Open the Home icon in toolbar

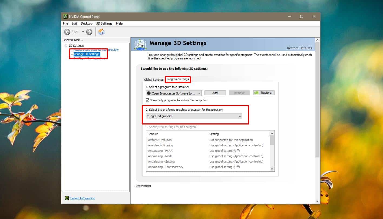coord(101,32)
